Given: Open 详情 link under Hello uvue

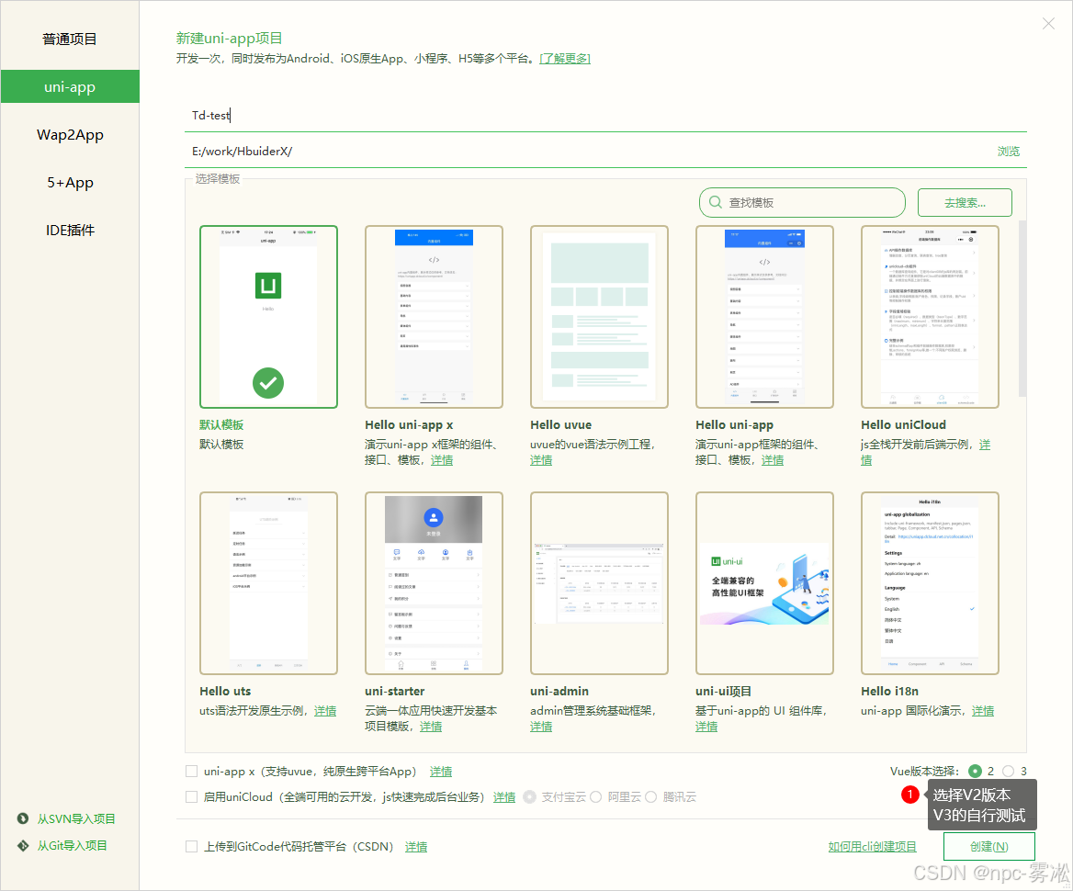Looking at the screenshot, I should pos(540,460).
